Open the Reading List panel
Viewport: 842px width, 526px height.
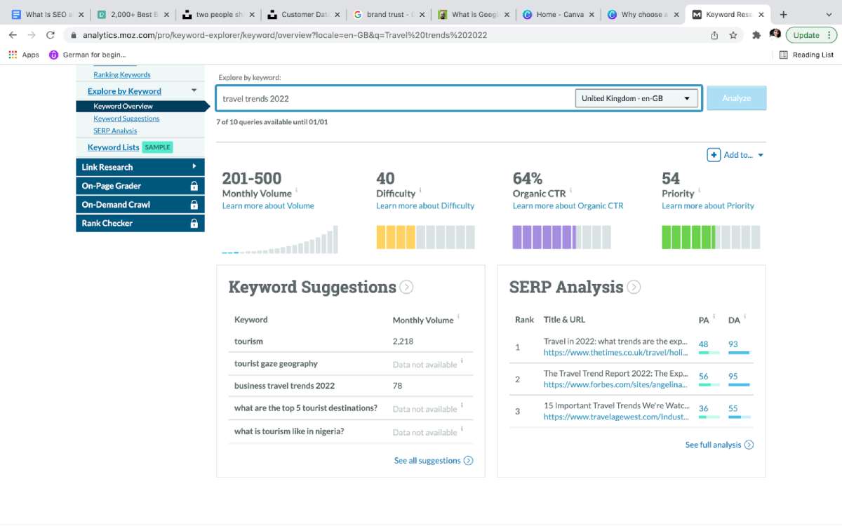point(807,55)
